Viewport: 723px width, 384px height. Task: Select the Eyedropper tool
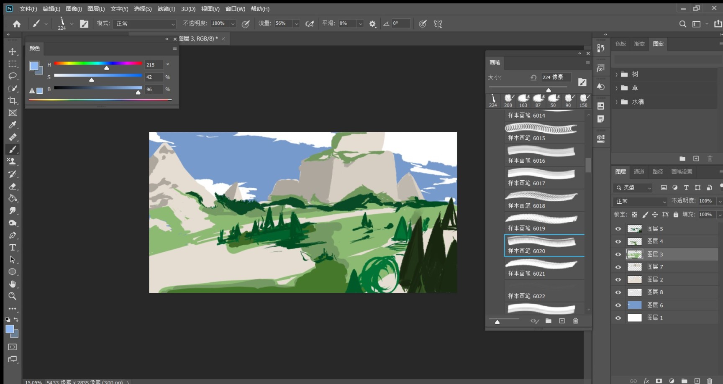click(13, 125)
